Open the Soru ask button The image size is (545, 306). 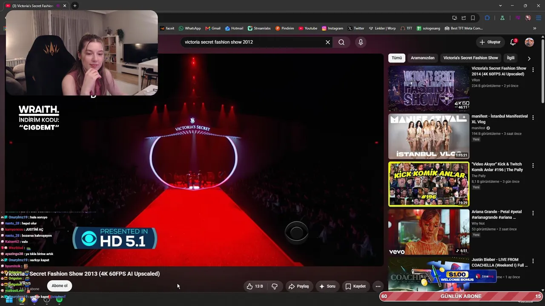pyautogui.click(x=327, y=286)
